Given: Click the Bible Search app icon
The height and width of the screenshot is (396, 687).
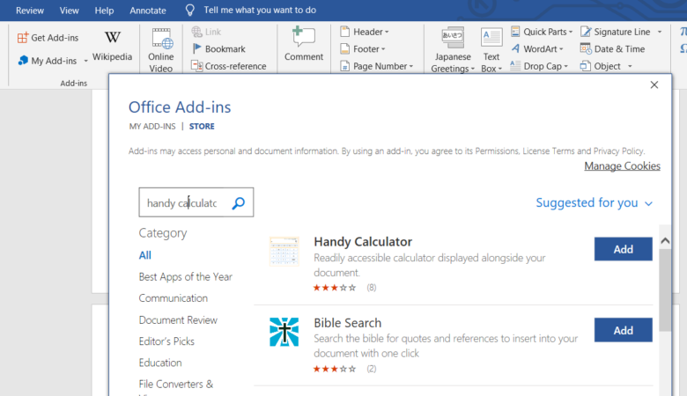Looking at the screenshot, I should [284, 332].
